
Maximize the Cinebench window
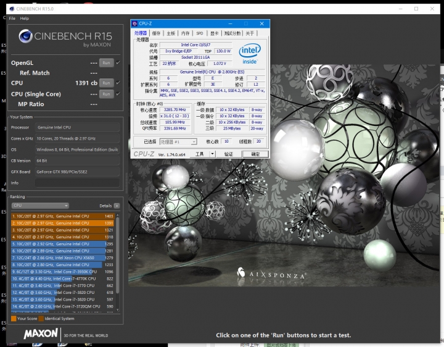416,9
